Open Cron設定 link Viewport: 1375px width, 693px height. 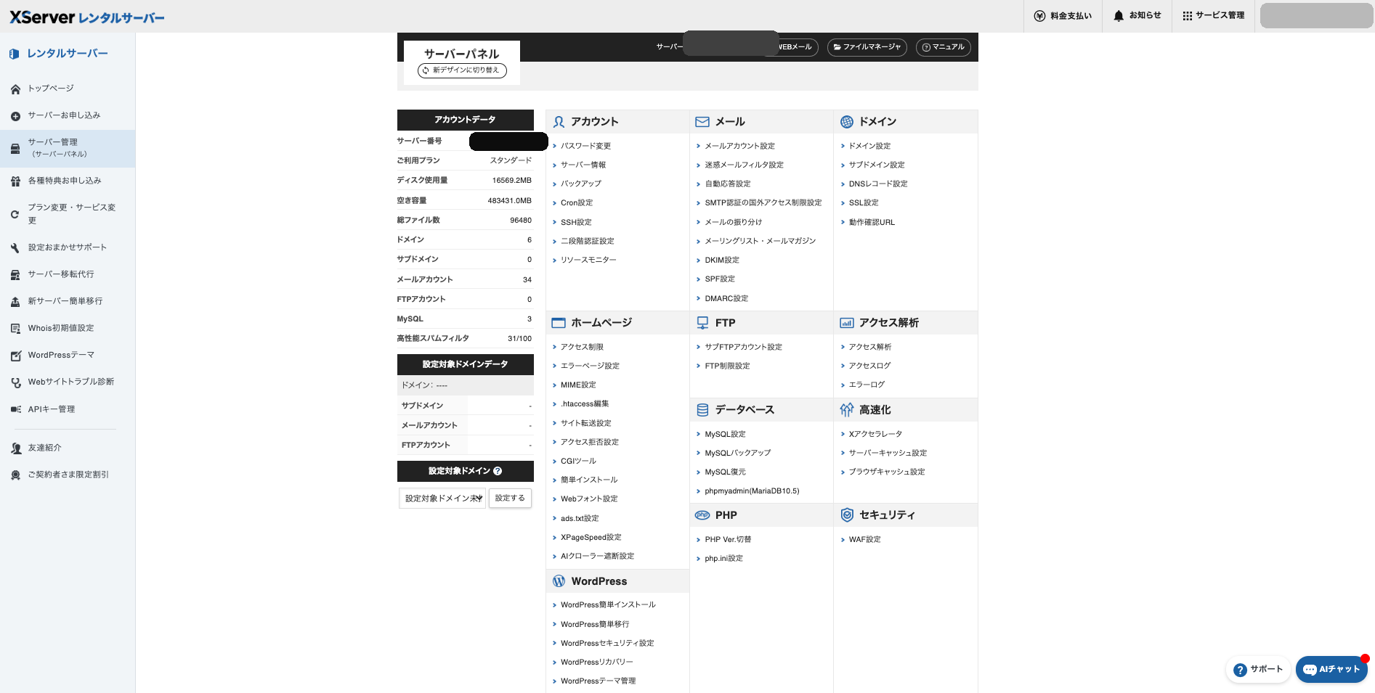(x=577, y=203)
